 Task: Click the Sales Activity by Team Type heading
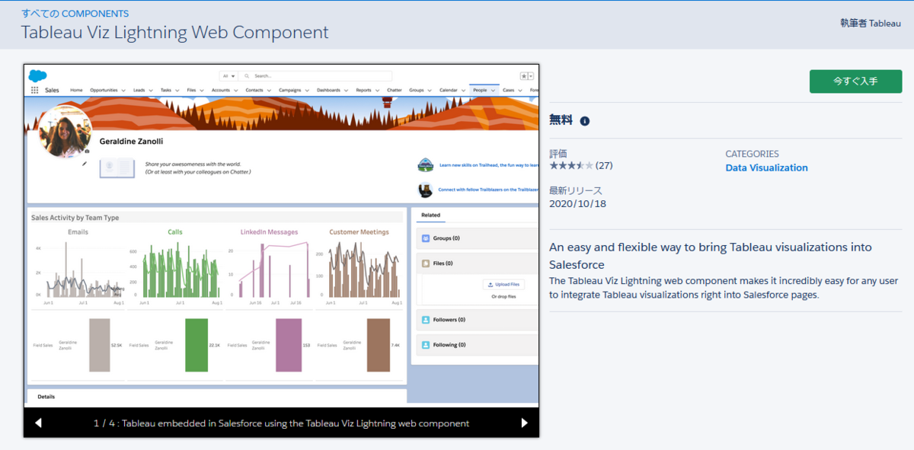[x=75, y=218]
